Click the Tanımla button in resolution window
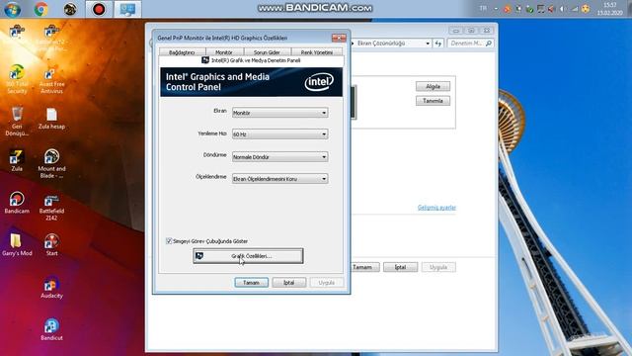Image resolution: width=632 pixels, height=356 pixels. point(433,101)
